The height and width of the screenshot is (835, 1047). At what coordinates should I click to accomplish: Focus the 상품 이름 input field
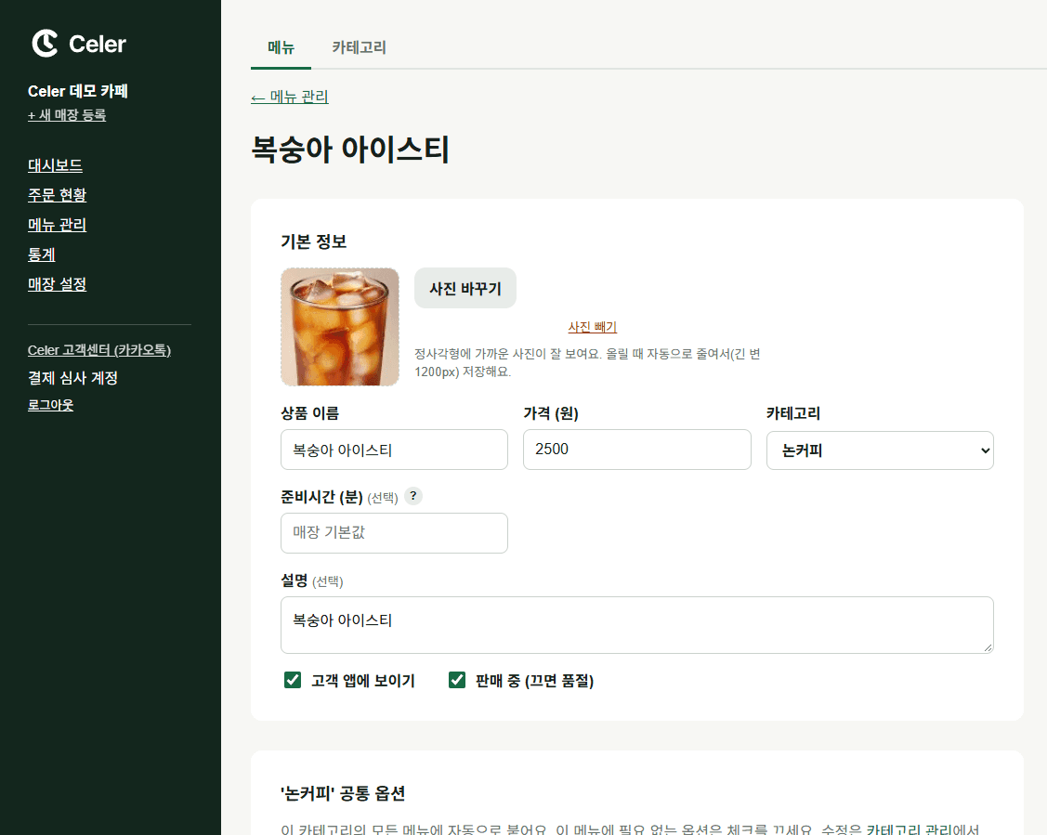(394, 450)
